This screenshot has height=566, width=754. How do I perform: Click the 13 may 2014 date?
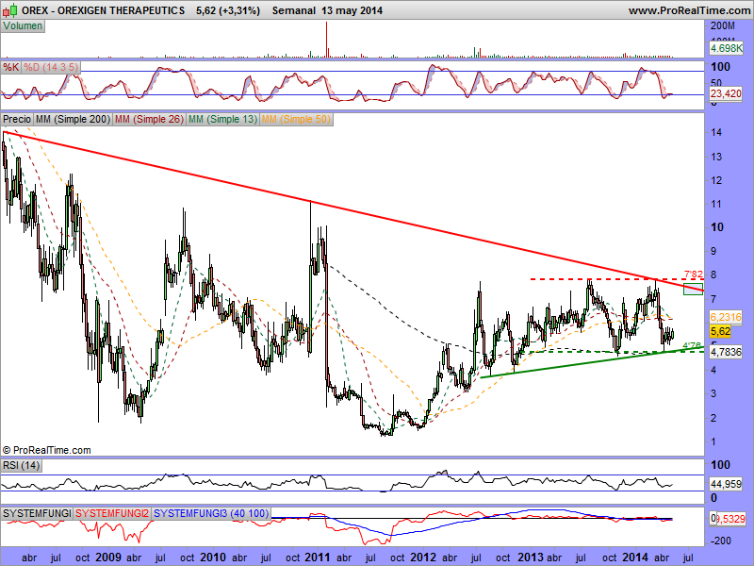pyautogui.click(x=352, y=10)
